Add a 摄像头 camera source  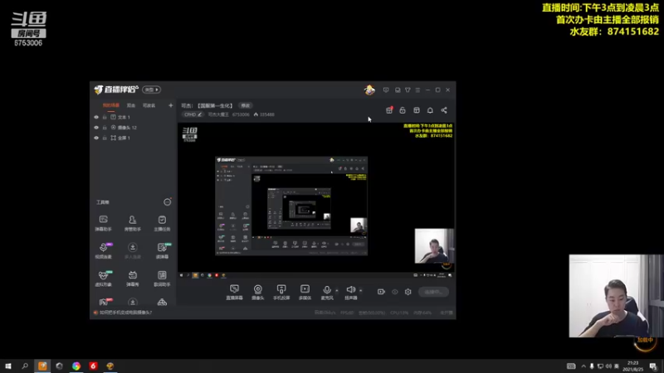click(x=257, y=293)
